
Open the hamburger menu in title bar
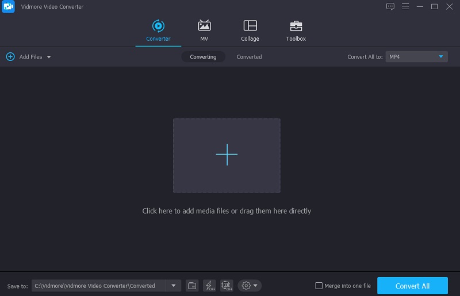[405, 6]
